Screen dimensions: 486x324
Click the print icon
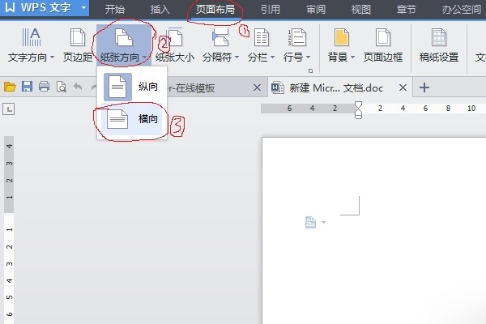coord(44,87)
